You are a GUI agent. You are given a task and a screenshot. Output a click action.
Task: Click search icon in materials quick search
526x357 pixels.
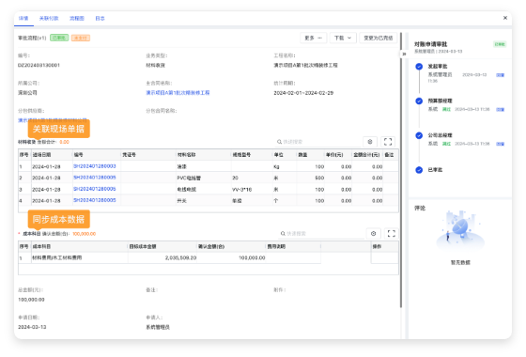point(279,142)
